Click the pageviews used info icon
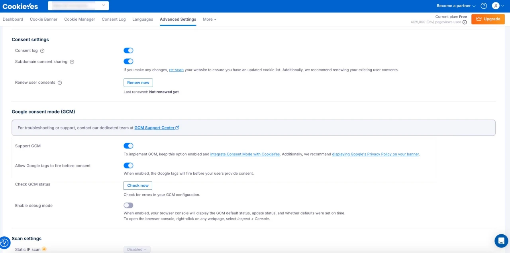Image resolution: width=510 pixels, height=253 pixels. [x=465, y=22]
